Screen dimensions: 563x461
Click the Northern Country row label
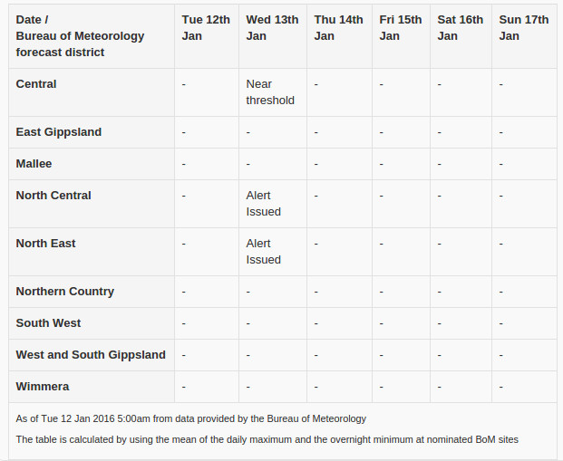pos(64,292)
